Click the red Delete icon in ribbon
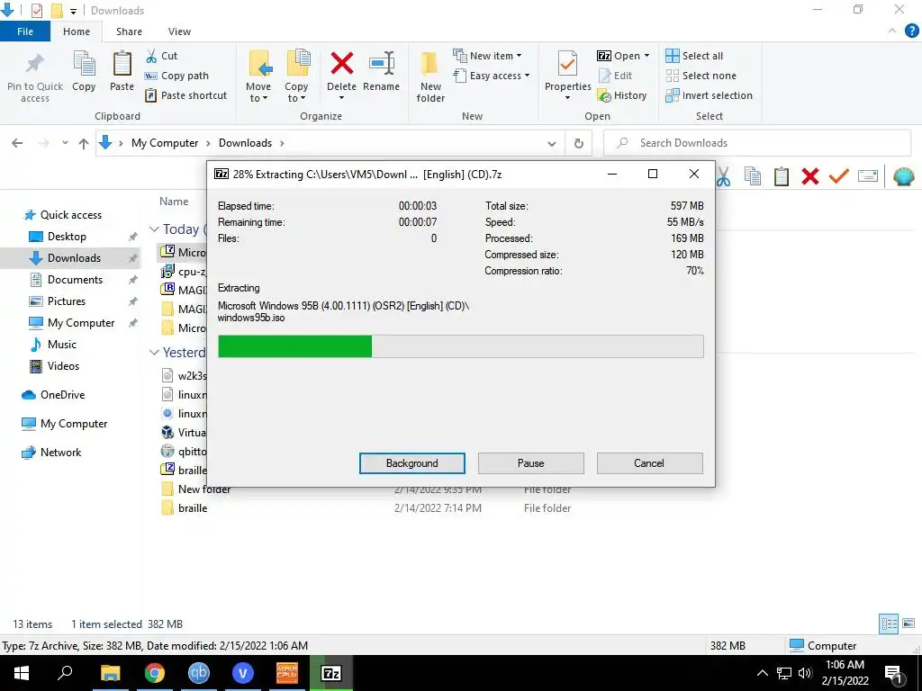The width and height of the screenshot is (922, 691). coord(341,64)
